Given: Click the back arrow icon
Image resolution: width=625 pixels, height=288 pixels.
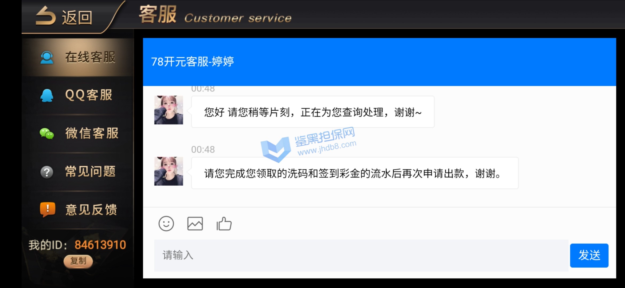Looking at the screenshot, I should pos(46,16).
